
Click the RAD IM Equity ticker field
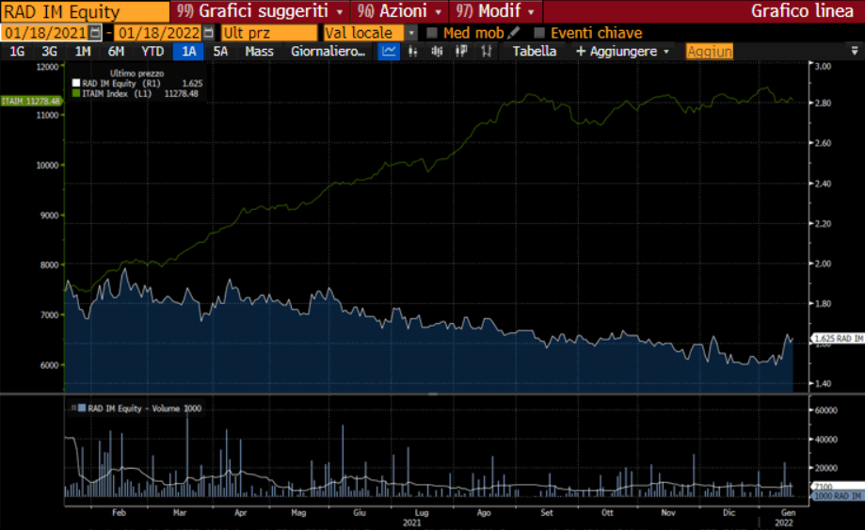tap(85, 11)
